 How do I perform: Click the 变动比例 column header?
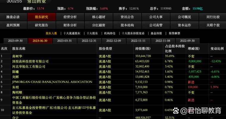[217, 49]
